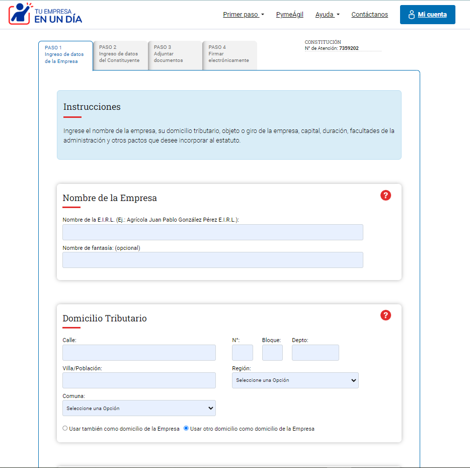The width and height of the screenshot is (470, 468).
Task: Open the Contáctanos link
Action: tap(369, 14)
